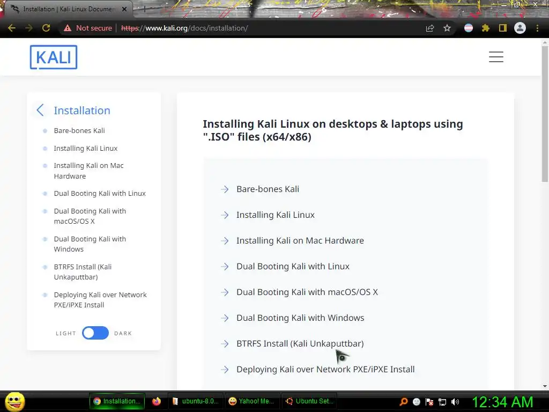Image resolution: width=549 pixels, height=412 pixels.
Task: Select the Installation | Kali Linux Documentation tab
Action: [69, 9]
